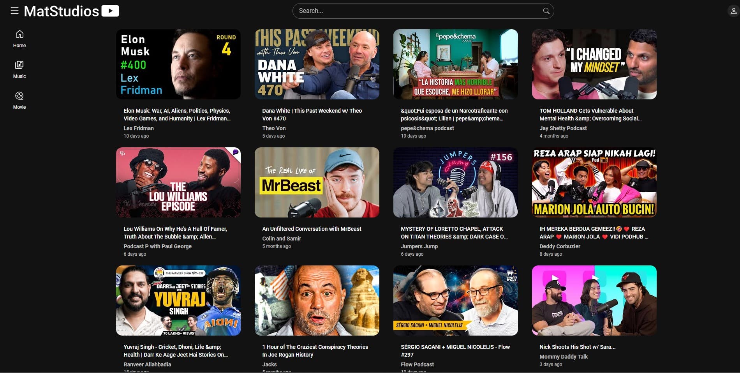Open the Theo Von channel name
The height and width of the screenshot is (373, 740).
(x=274, y=128)
